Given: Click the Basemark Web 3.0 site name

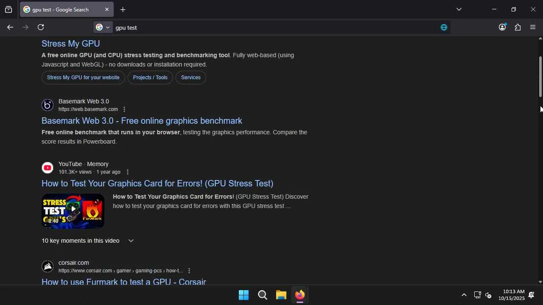Looking at the screenshot, I should (x=84, y=101).
